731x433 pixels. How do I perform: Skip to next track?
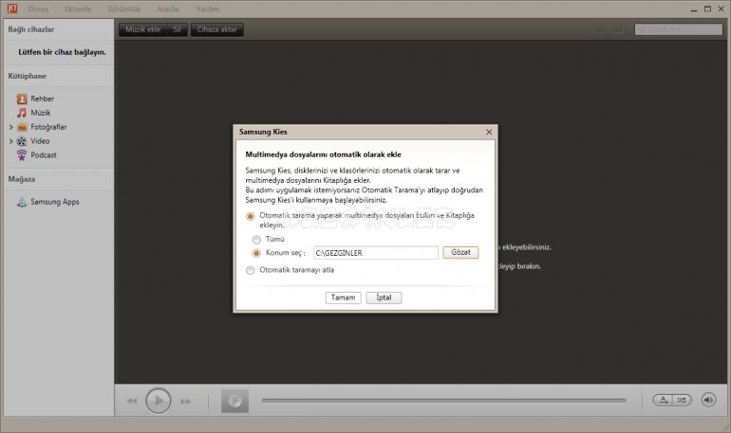pos(185,401)
